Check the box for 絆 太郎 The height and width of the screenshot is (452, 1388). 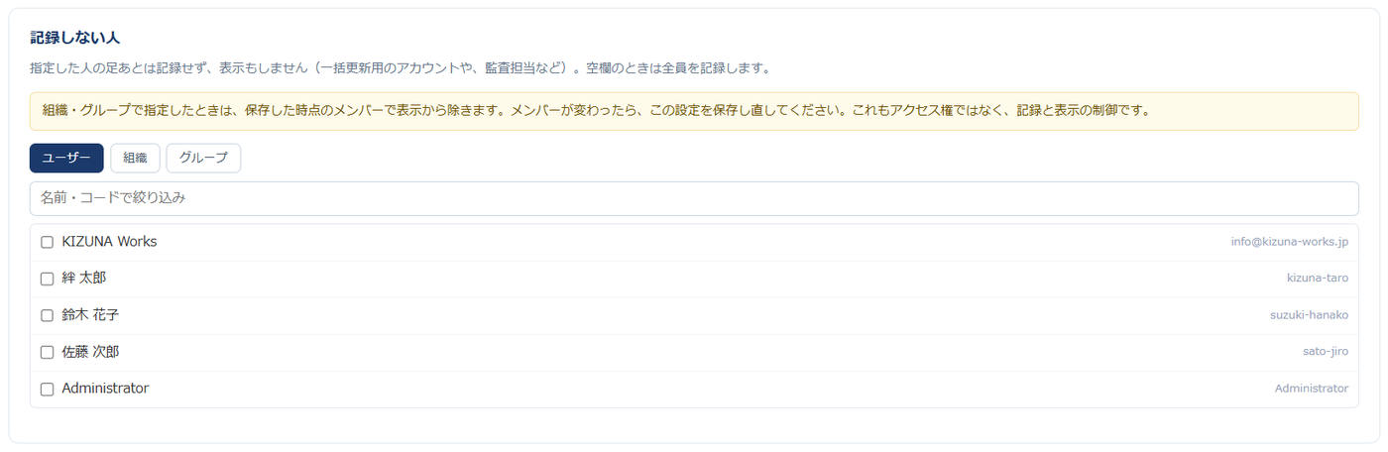(47, 279)
